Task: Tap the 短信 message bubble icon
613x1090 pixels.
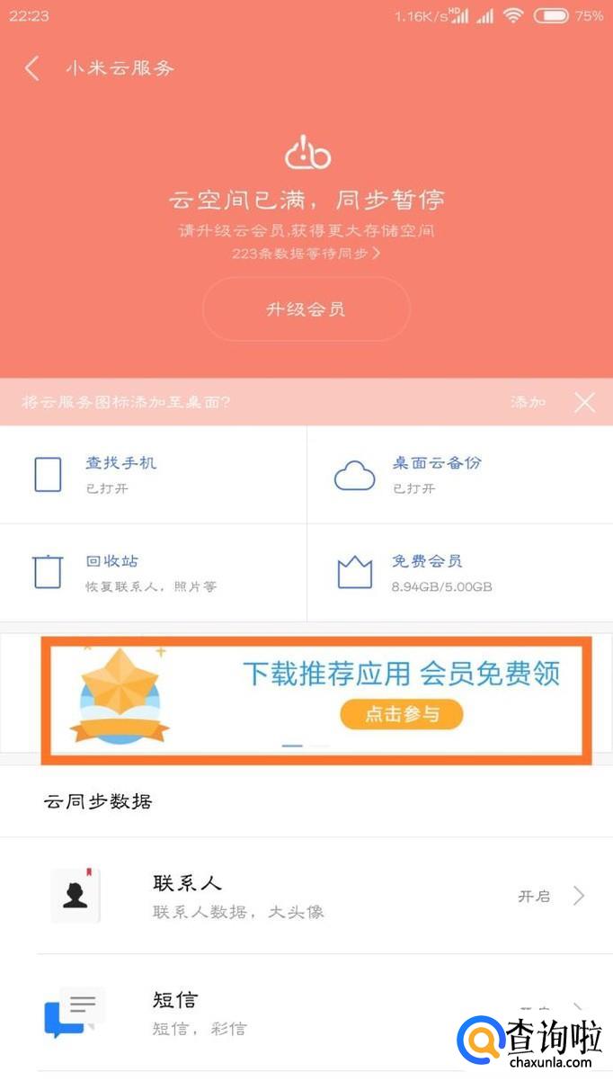Action: coord(76,1013)
